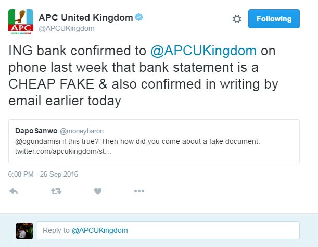Click the blue verified badge

tap(139, 18)
